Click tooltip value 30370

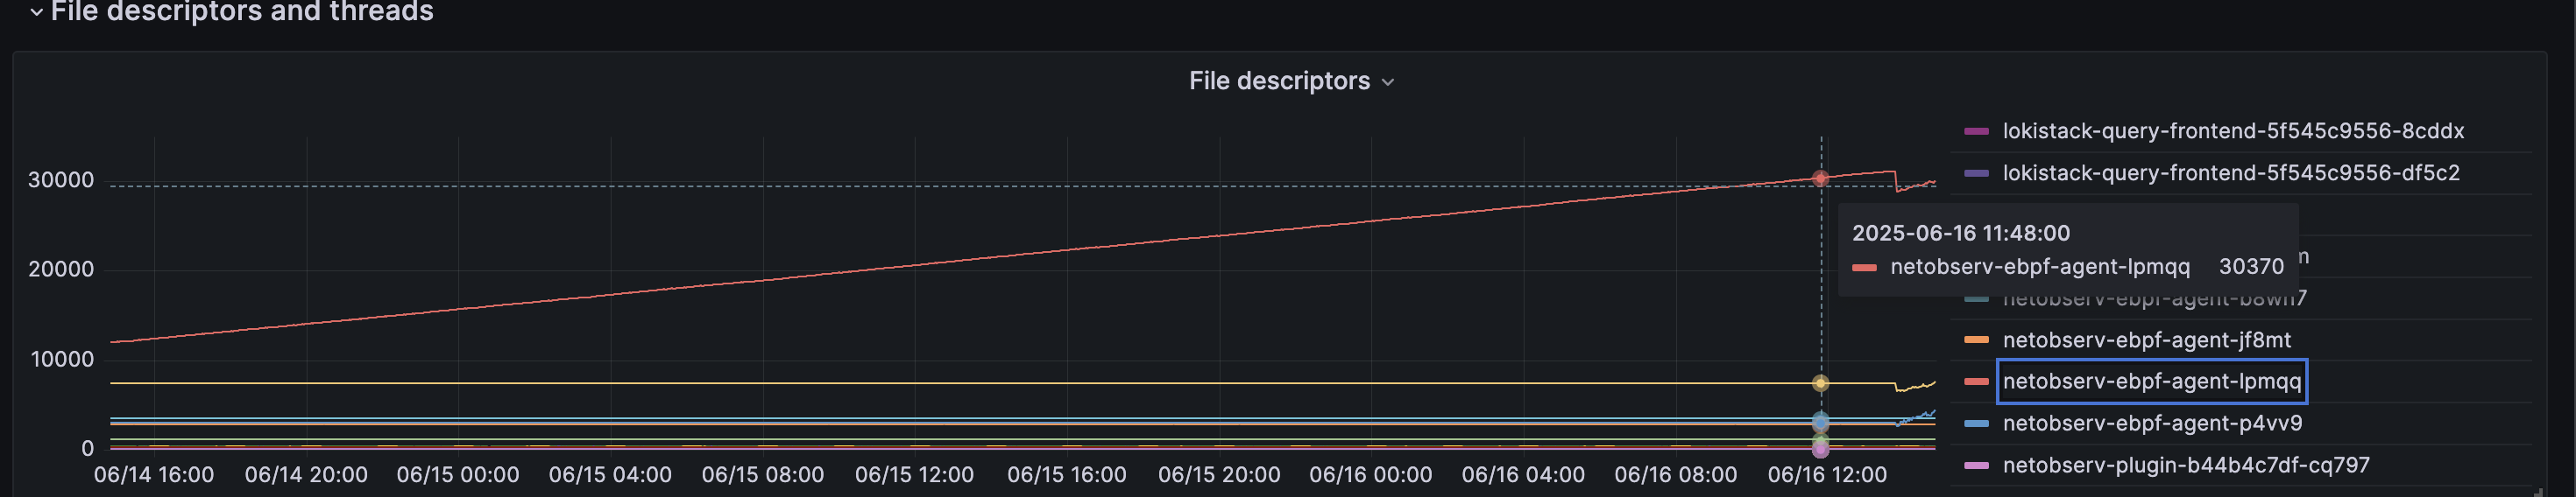pos(2251,267)
